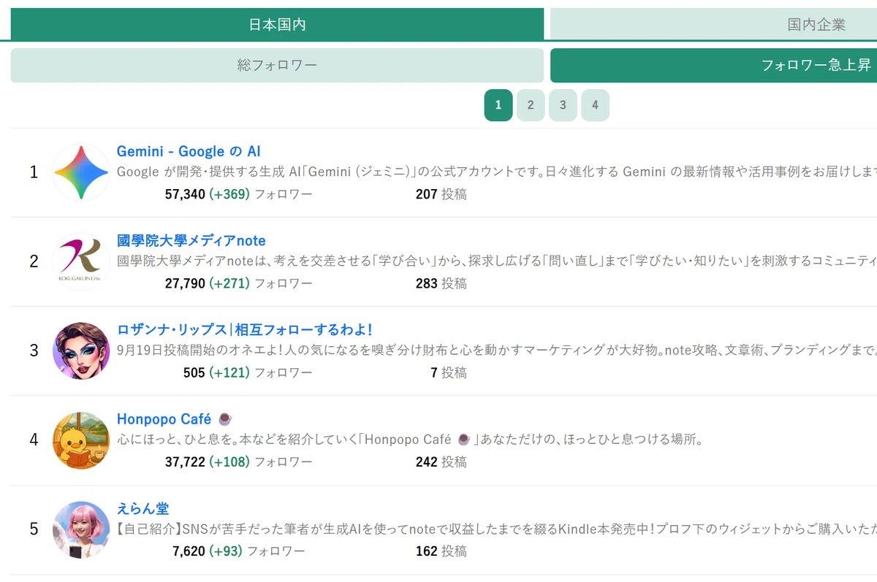This screenshot has height=582, width=877.
Task: Switch to the 日本国内 tab
Action: point(277,24)
